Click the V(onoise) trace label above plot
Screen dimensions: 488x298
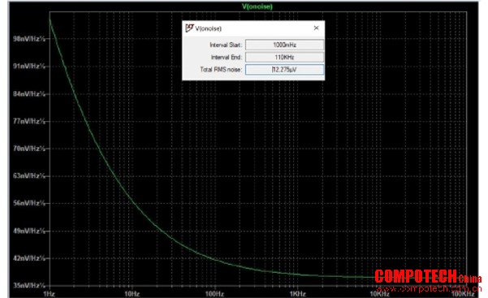[x=257, y=6]
